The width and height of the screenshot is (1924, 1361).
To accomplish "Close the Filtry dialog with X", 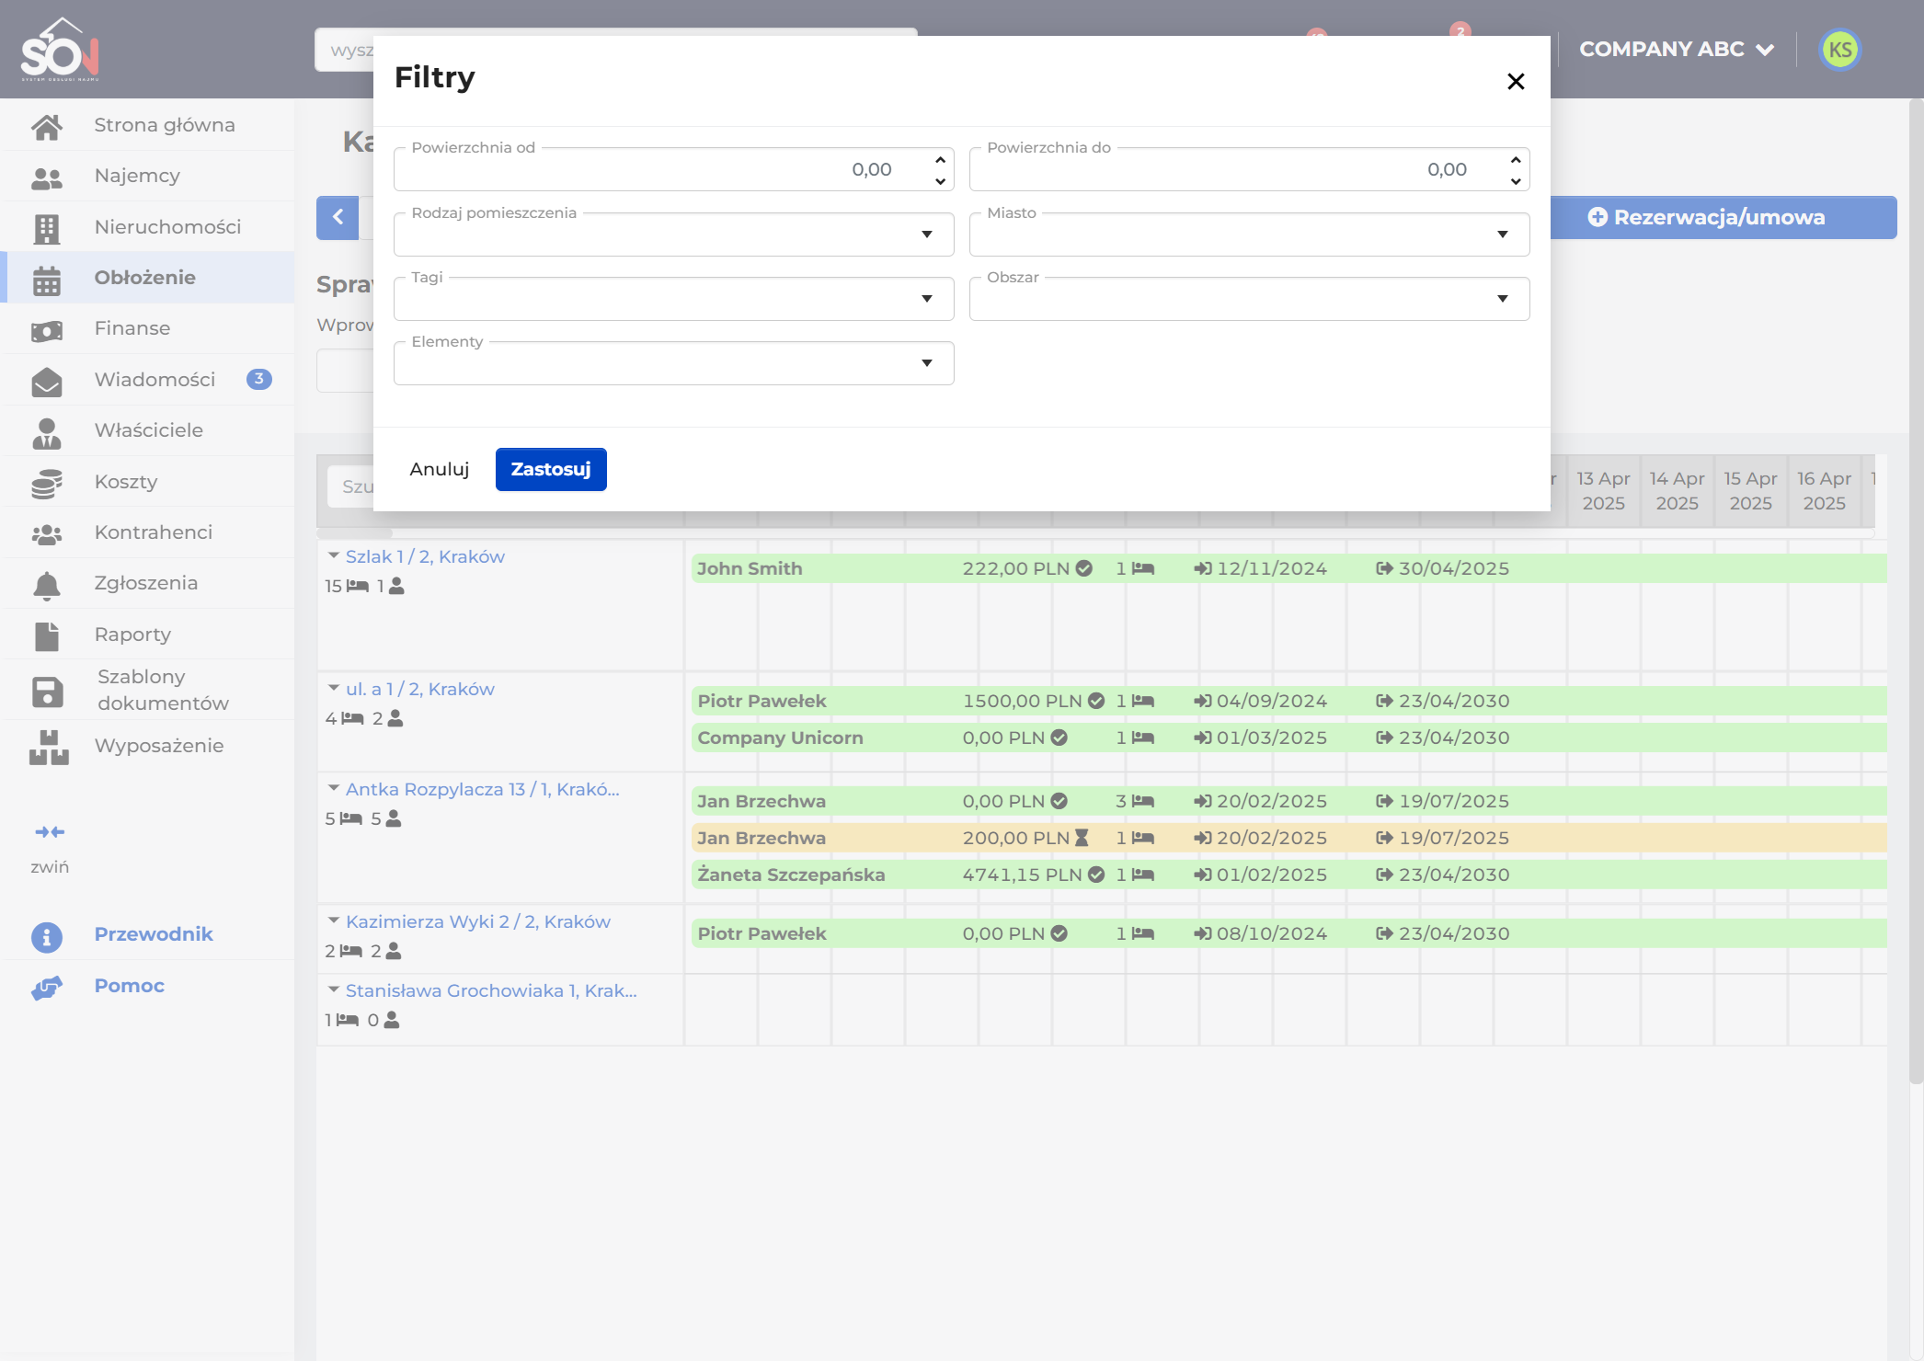I will (x=1516, y=81).
